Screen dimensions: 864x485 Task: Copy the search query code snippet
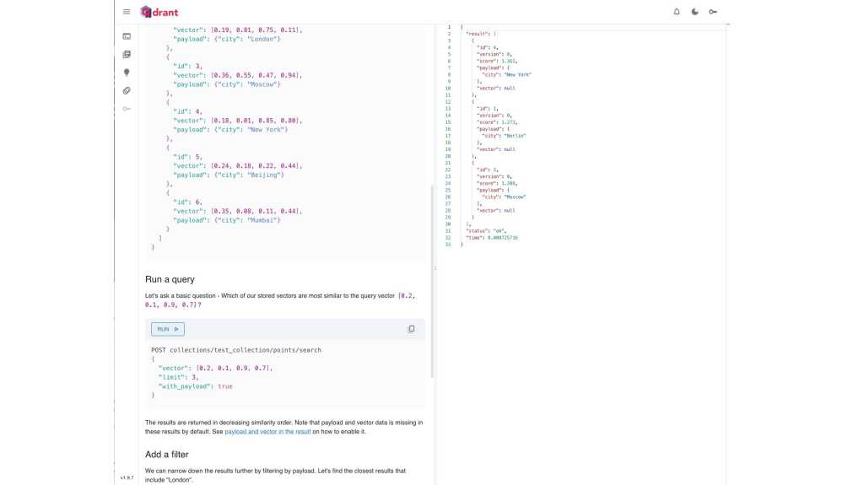click(411, 329)
